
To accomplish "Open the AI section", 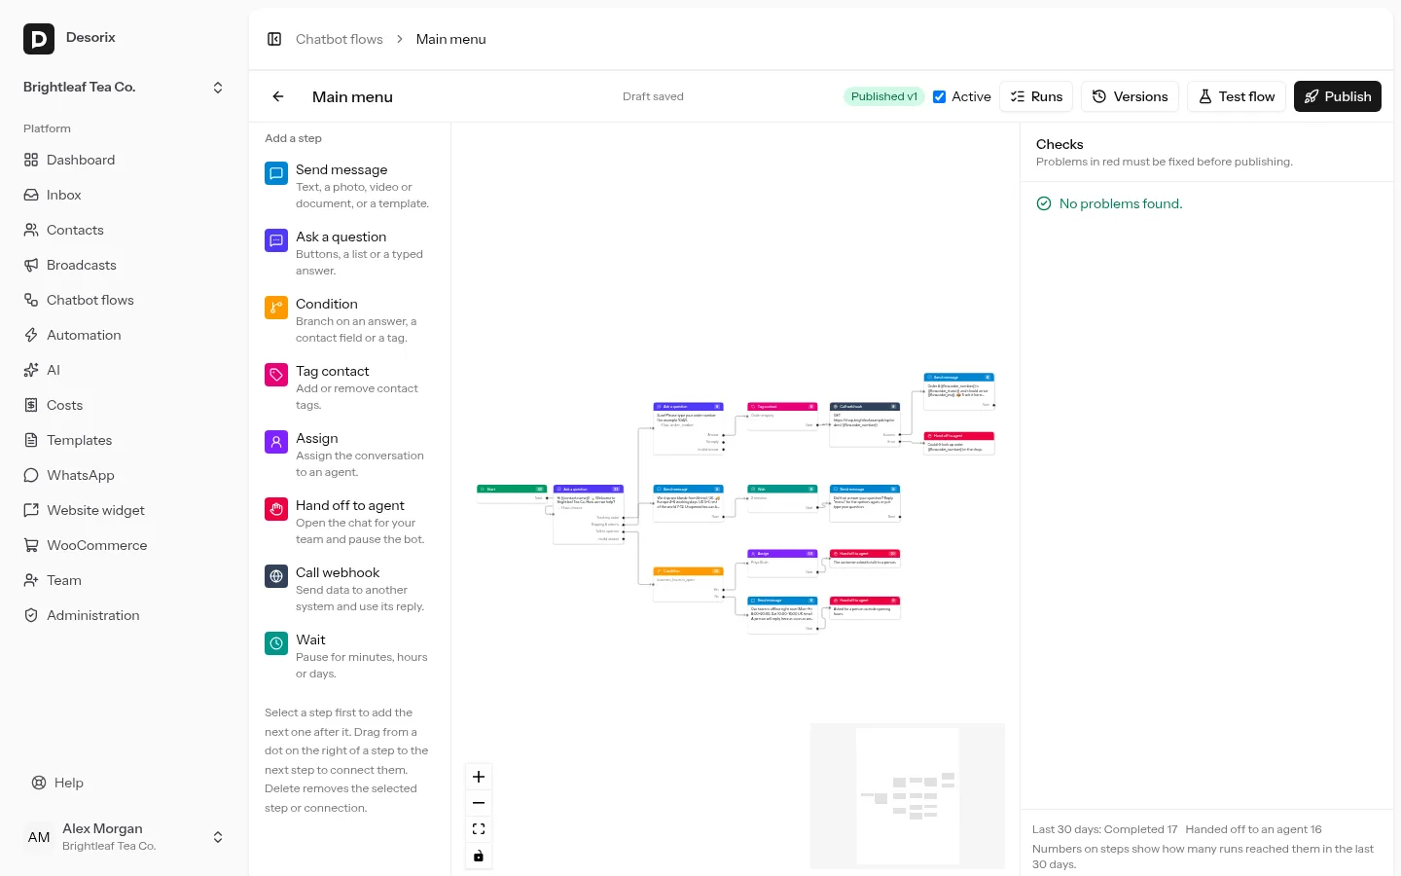I will (x=124, y=370).
